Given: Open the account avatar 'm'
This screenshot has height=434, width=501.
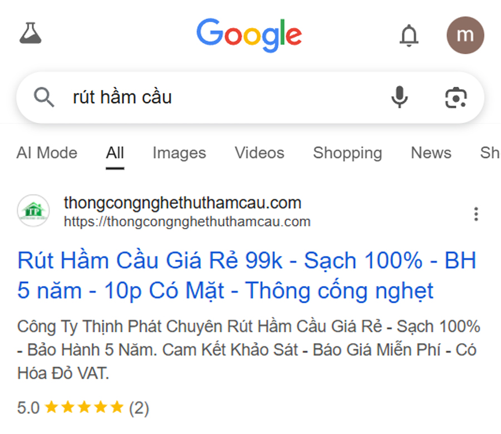Looking at the screenshot, I should [x=465, y=35].
